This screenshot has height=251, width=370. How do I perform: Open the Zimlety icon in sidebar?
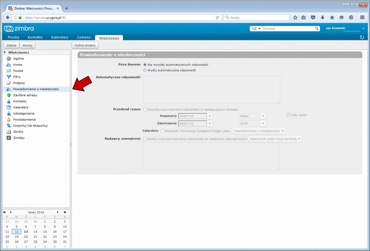[9, 138]
